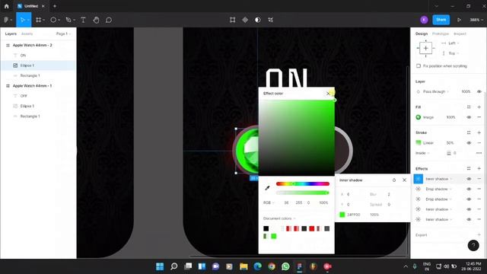
Task: Hide the highlighted Inner shadow effect
Action: point(469,179)
